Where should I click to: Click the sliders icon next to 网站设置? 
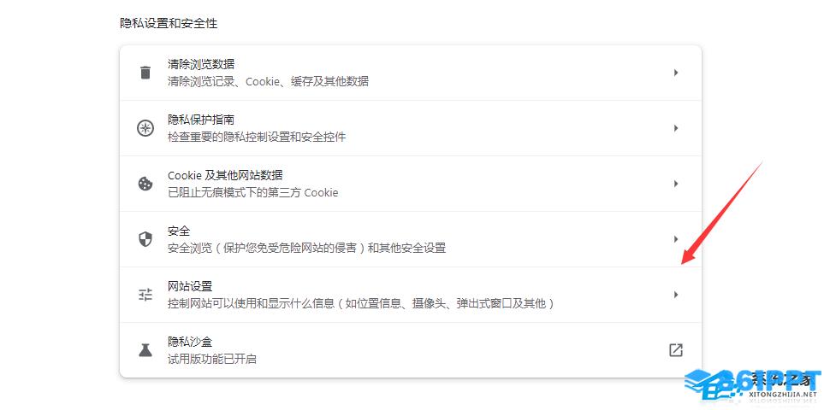pyautogui.click(x=145, y=295)
